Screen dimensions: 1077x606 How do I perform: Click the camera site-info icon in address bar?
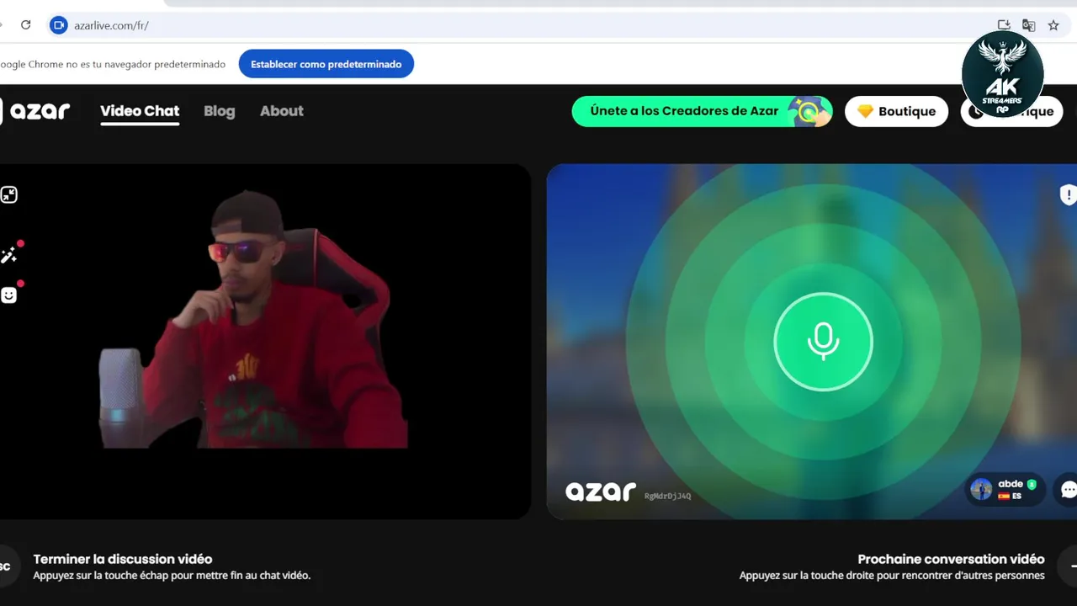tap(58, 25)
